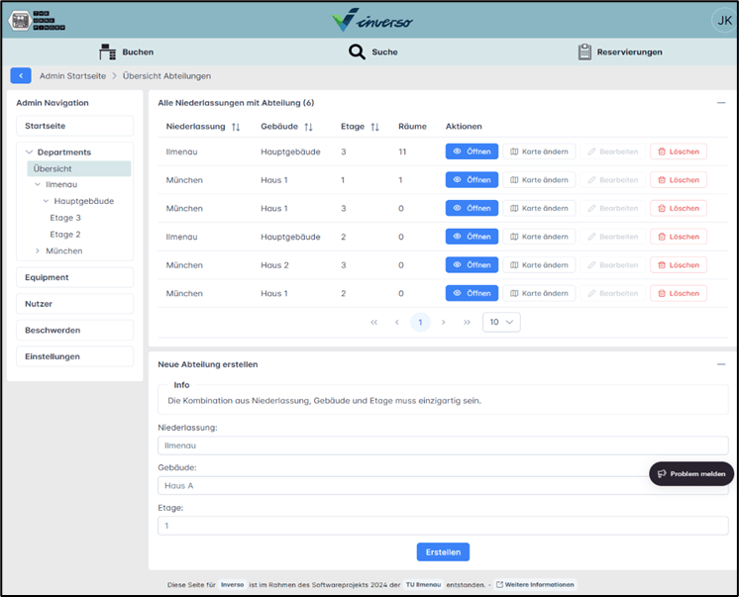Expand the München tree node
Image resolution: width=739 pixels, height=597 pixels.
point(38,251)
